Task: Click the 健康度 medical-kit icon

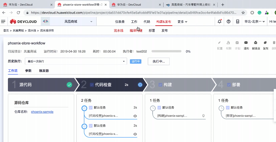Action: pyautogui.click(x=256, y=43)
